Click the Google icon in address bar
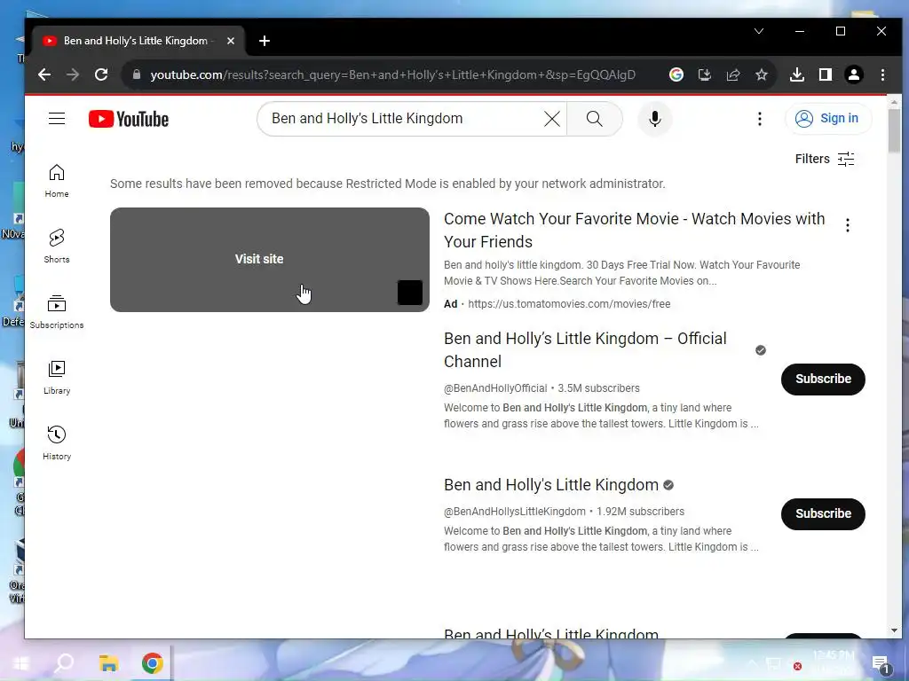Image resolution: width=909 pixels, height=681 pixels. tap(676, 74)
